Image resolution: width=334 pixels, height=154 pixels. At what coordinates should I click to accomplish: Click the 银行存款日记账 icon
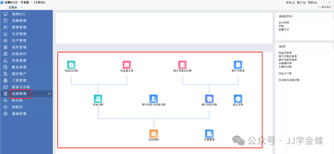click(x=182, y=65)
